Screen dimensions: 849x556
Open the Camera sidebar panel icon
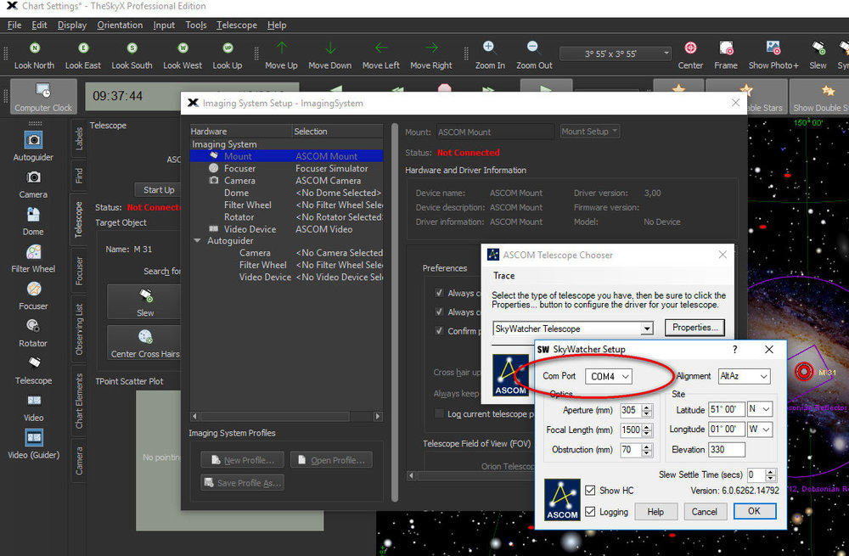tap(33, 177)
